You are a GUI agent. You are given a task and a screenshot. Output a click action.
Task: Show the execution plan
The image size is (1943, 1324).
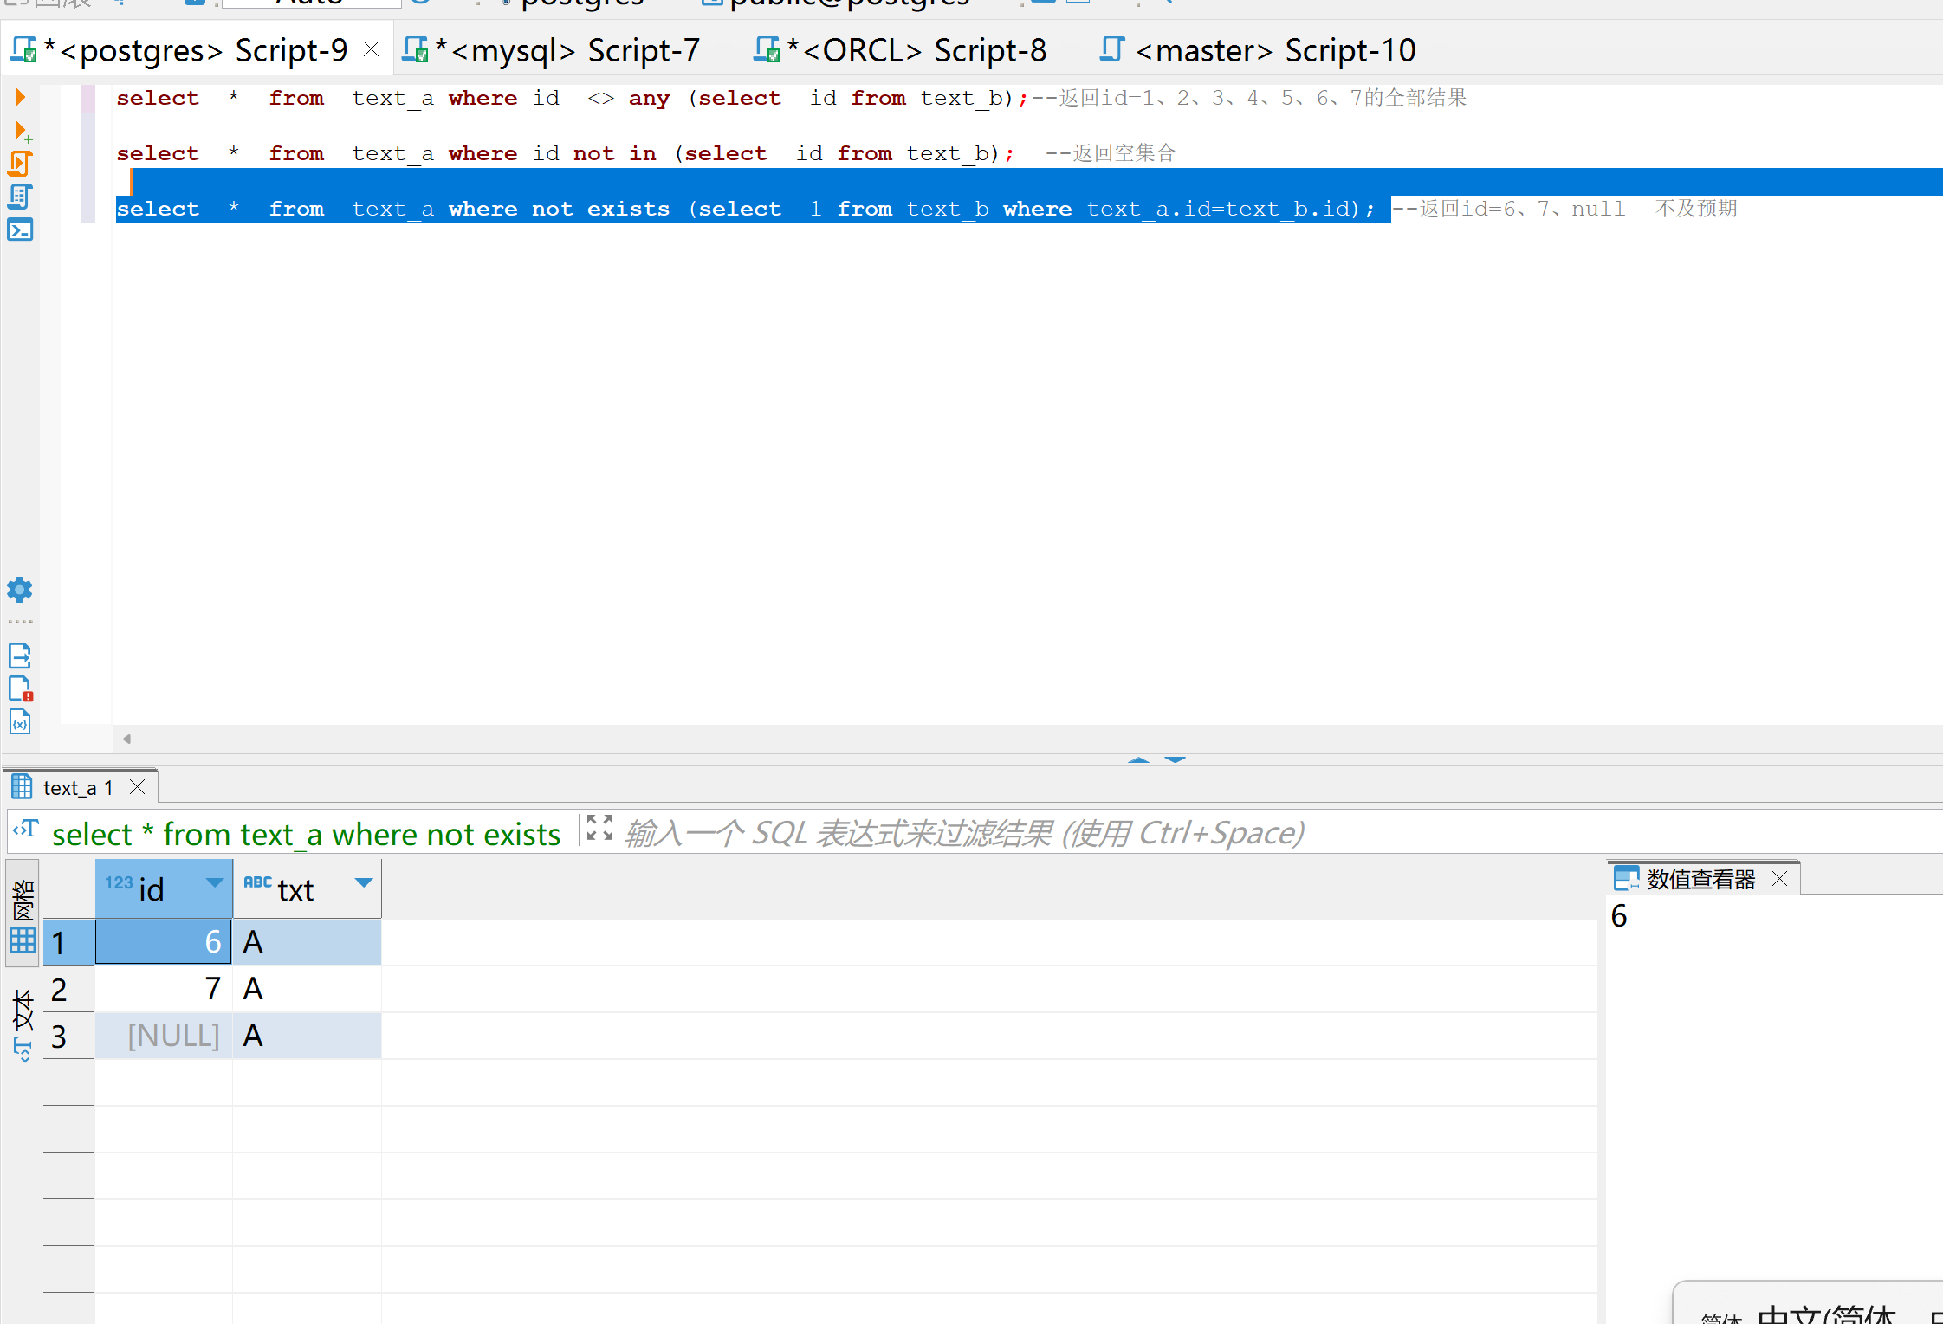click(20, 197)
